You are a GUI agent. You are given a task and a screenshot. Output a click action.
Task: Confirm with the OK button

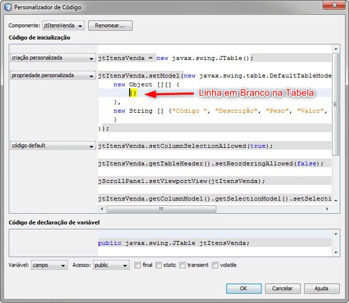point(244,288)
